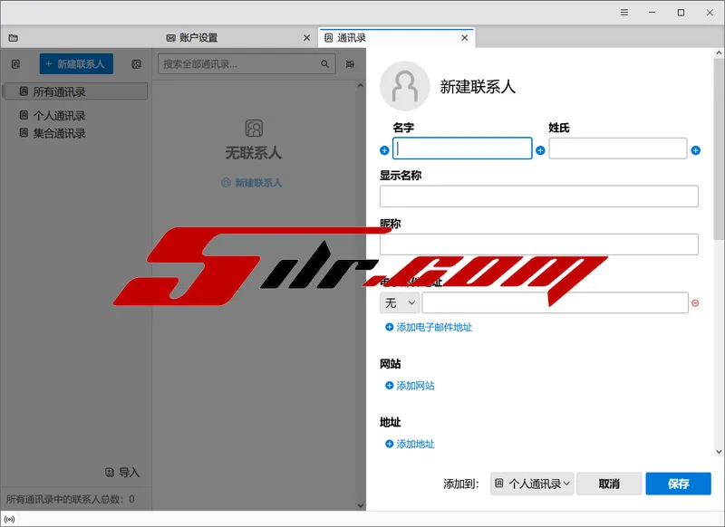Open the application hamburger menu
The height and width of the screenshot is (527, 725).
coord(624,13)
